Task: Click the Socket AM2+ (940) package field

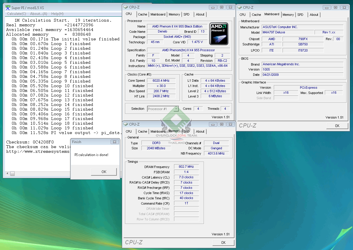Action: click(177, 37)
